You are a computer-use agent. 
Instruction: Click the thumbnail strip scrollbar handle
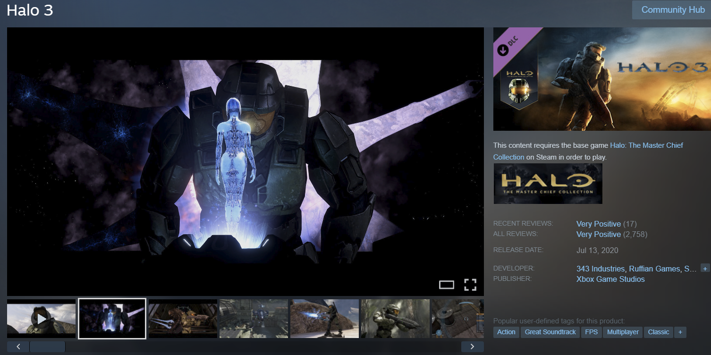click(48, 347)
